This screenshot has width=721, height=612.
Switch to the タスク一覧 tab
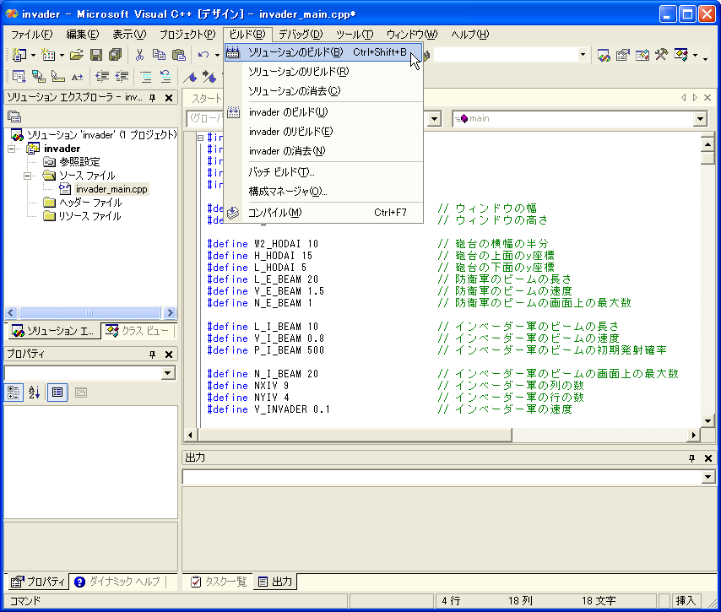click(x=220, y=582)
